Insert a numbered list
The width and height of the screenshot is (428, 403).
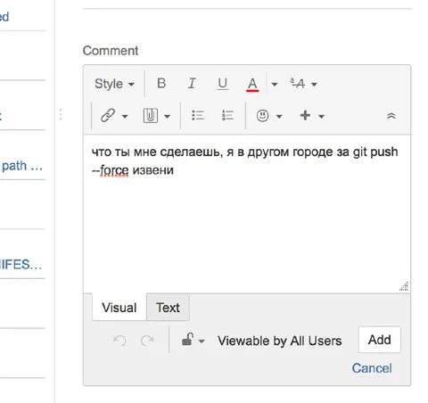coord(227,115)
